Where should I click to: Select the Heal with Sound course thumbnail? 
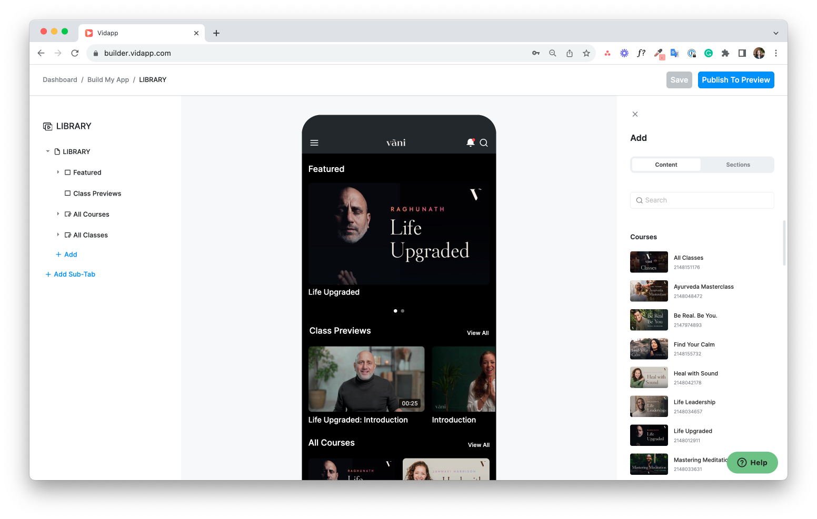point(649,378)
